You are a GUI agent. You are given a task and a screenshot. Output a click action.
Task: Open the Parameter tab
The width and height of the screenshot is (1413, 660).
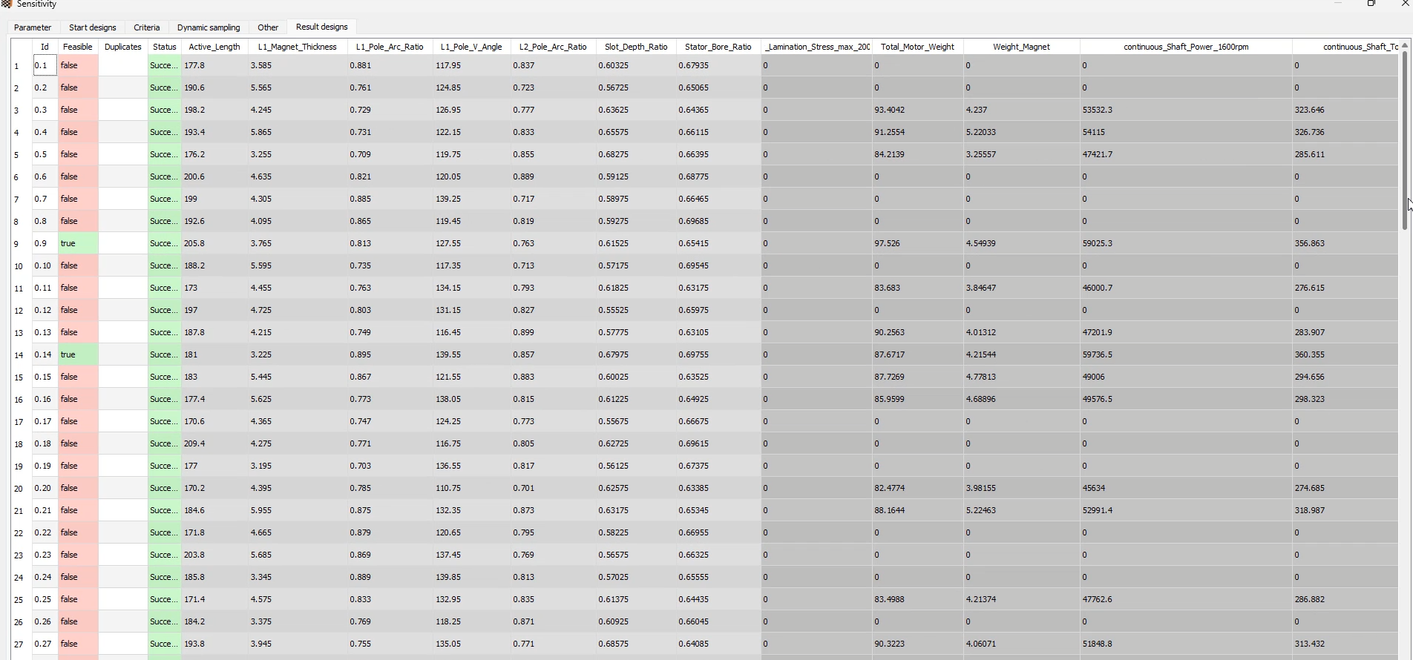(33, 27)
